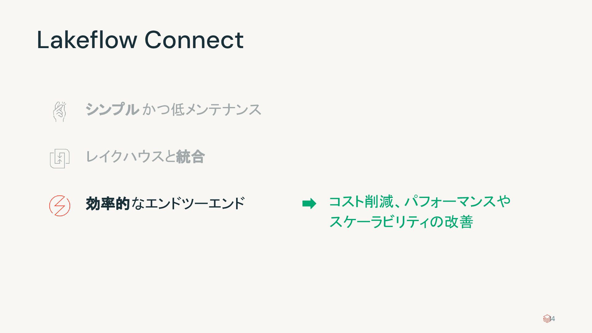Click the green text コスト削減

361,202
